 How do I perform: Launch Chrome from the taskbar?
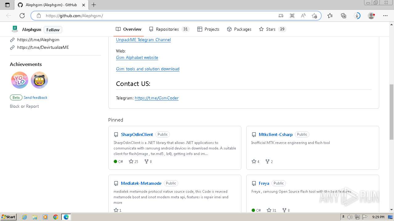pos(55,217)
